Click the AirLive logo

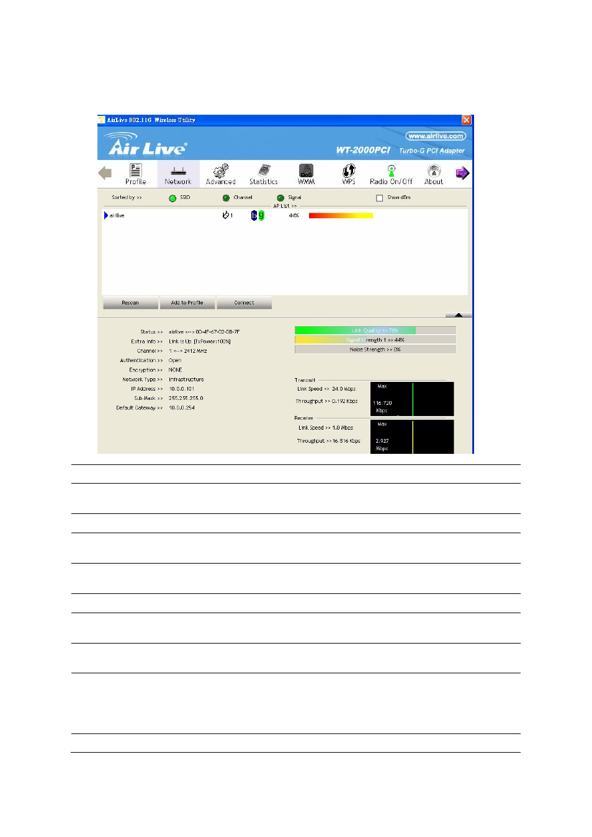pos(146,144)
